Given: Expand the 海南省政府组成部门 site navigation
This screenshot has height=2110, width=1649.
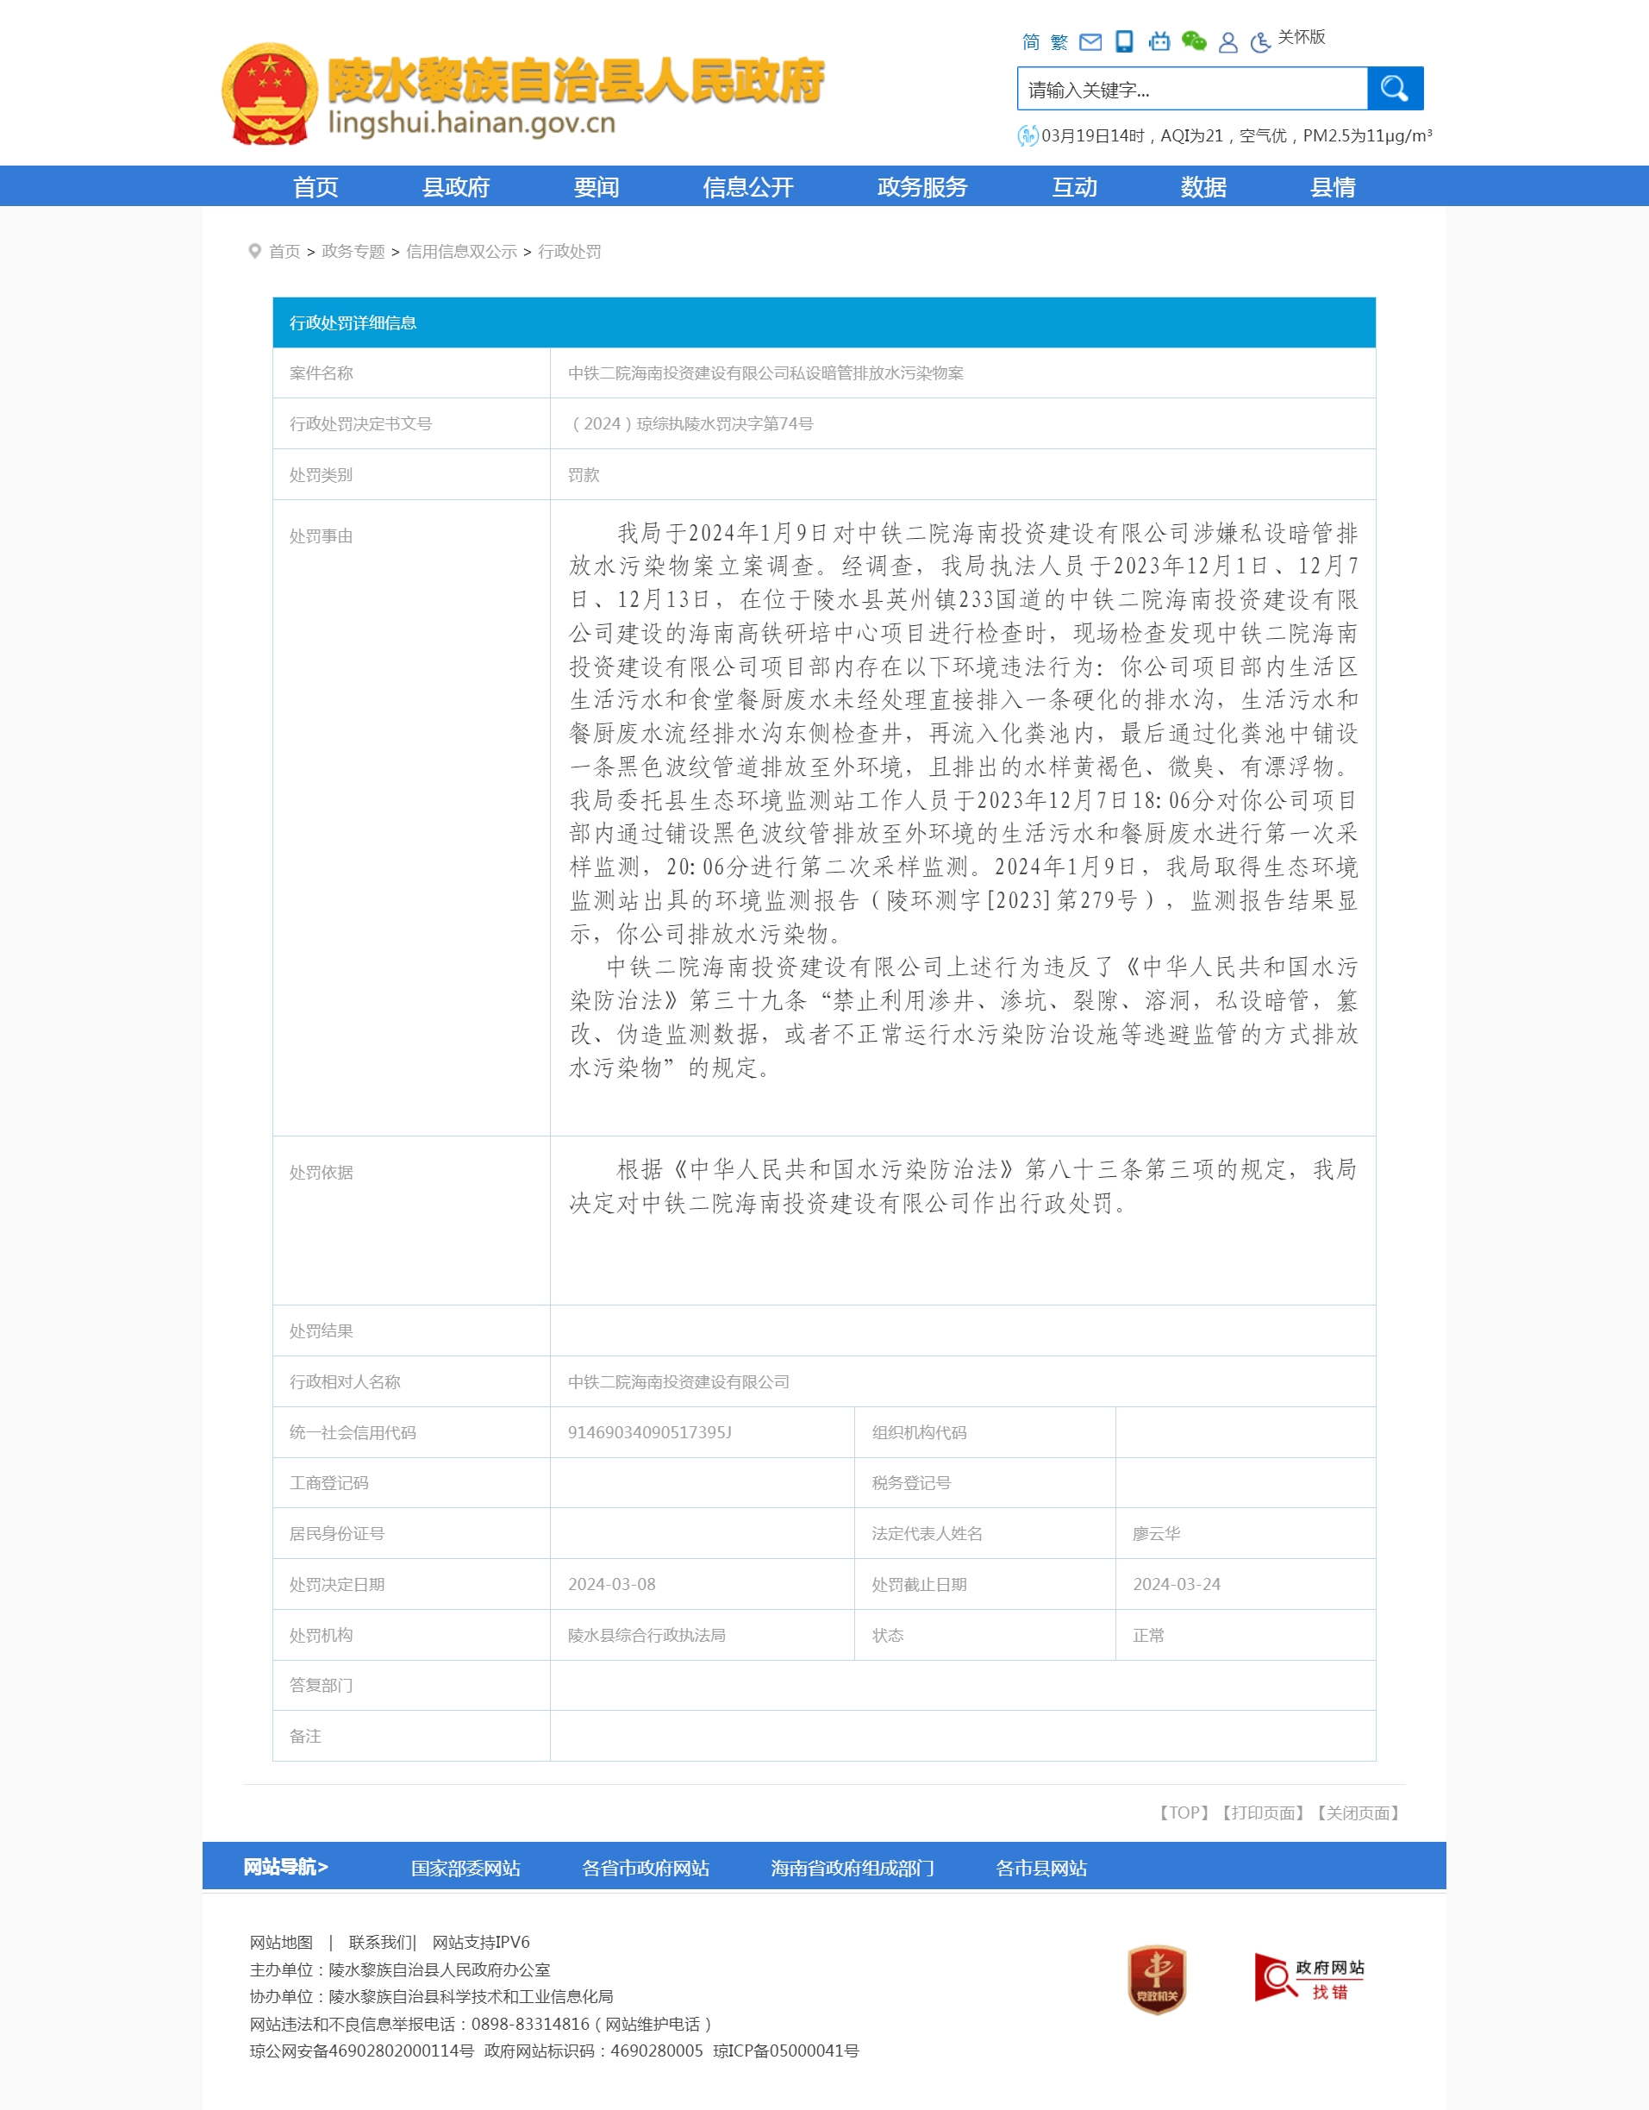Looking at the screenshot, I should point(852,1868).
